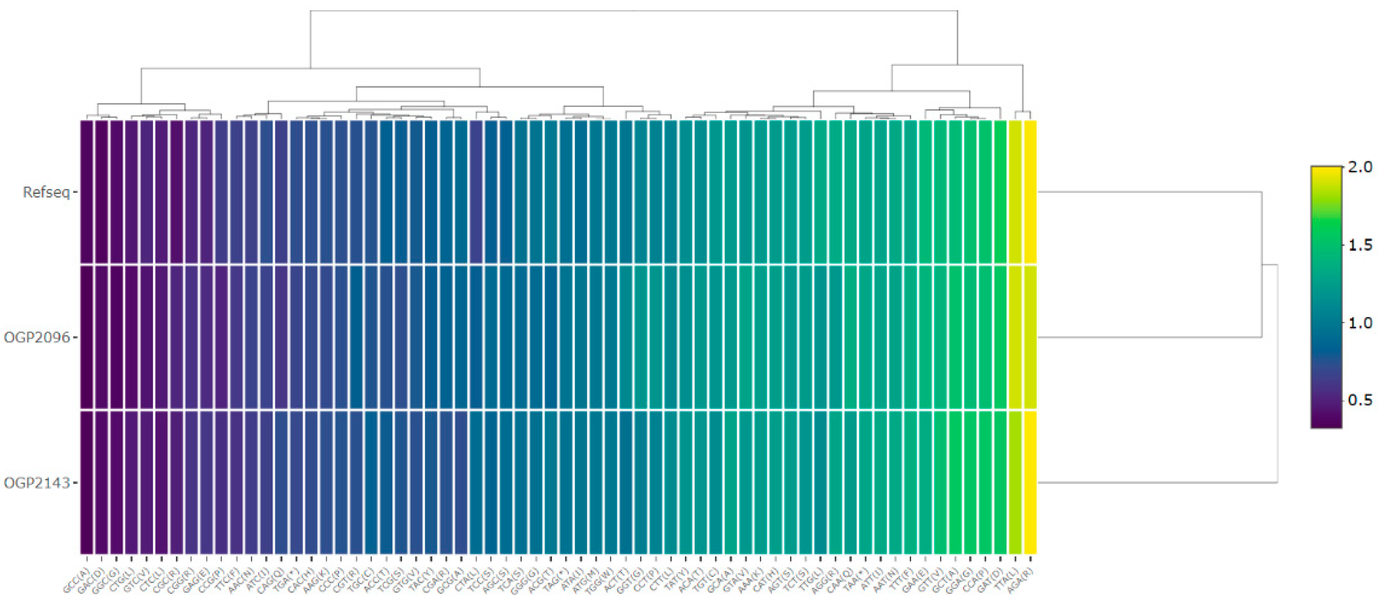Click the row dendrogram line leading to OGP2143

click(x=1158, y=483)
